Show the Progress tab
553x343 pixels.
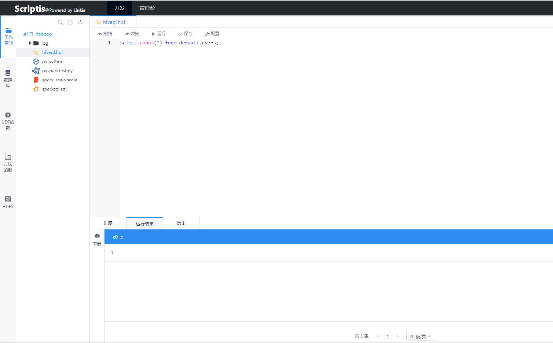108,223
